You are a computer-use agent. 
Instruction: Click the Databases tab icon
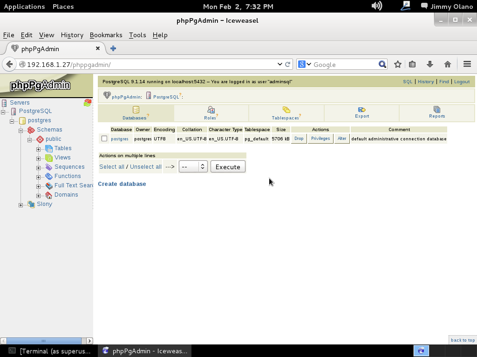[x=136, y=110]
